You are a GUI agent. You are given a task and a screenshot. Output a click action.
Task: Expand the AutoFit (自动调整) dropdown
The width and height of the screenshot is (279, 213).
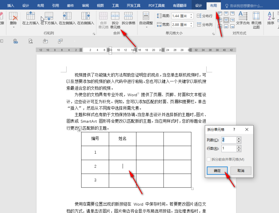(146, 20)
